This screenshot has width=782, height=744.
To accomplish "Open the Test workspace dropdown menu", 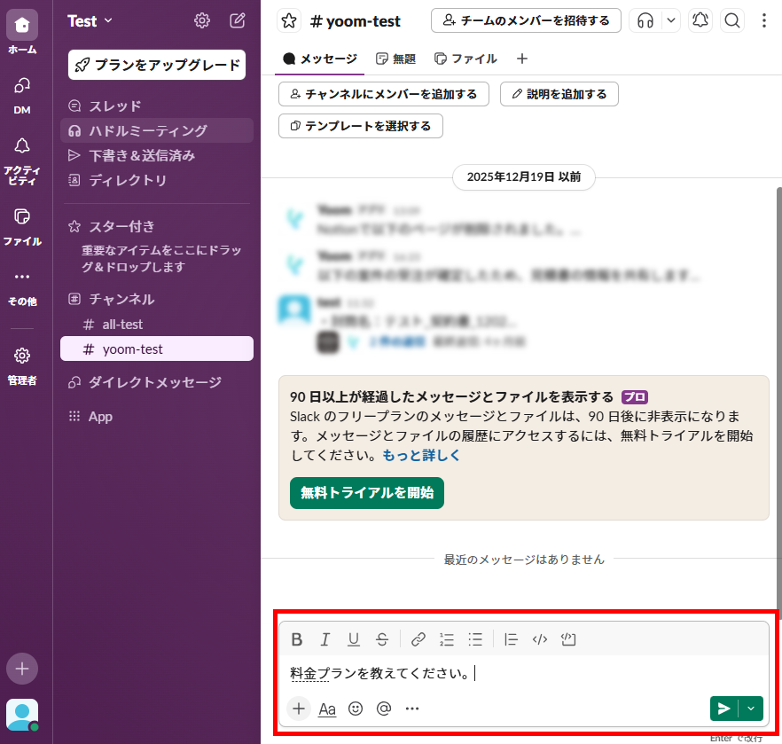I will 90,21.
